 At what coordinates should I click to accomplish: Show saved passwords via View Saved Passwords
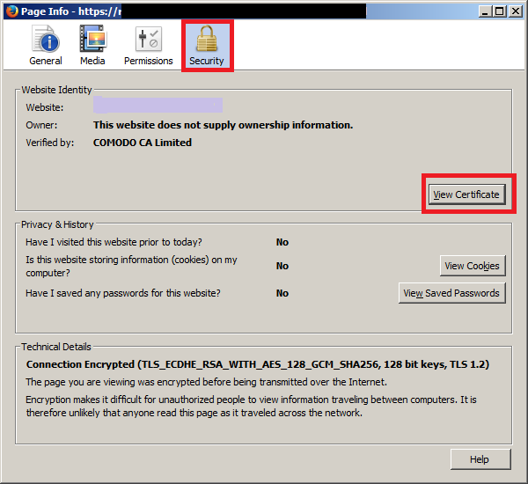pos(451,293)
